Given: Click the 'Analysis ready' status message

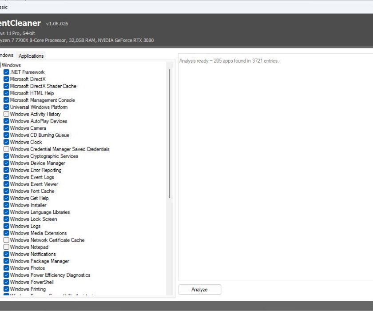Looking at the screenshot, I should click(x=229, y=61).
